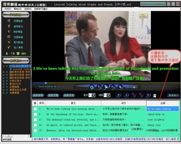Click the tree panel horizontal scrollbar

(x=16, y=136)
